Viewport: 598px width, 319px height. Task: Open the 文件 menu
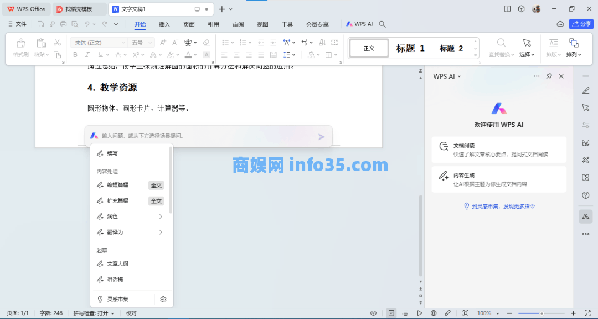(x=17, y=24)
